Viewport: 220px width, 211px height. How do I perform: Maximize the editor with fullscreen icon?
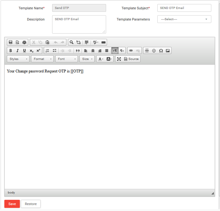(x=119, y=59)
